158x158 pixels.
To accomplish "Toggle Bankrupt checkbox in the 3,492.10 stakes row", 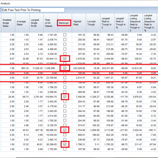I will [x=65, y=140].
